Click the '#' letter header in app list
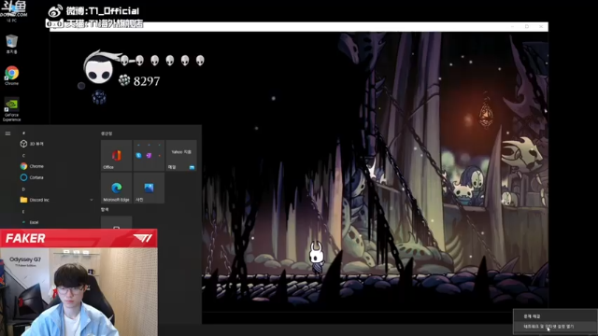Viewport: 598px width, 336px height. pyautogui.click(x=23, y=133)
